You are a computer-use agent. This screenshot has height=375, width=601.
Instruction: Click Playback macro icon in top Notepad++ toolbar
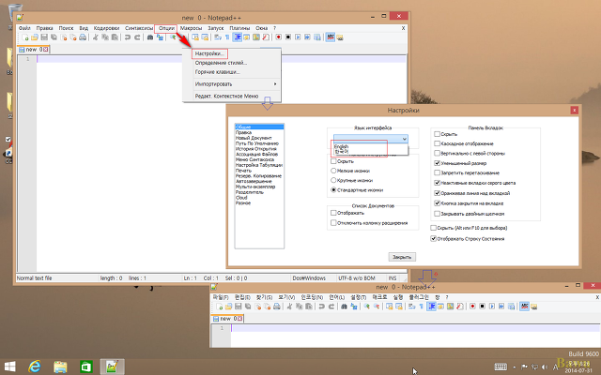[x=298, y=37]
